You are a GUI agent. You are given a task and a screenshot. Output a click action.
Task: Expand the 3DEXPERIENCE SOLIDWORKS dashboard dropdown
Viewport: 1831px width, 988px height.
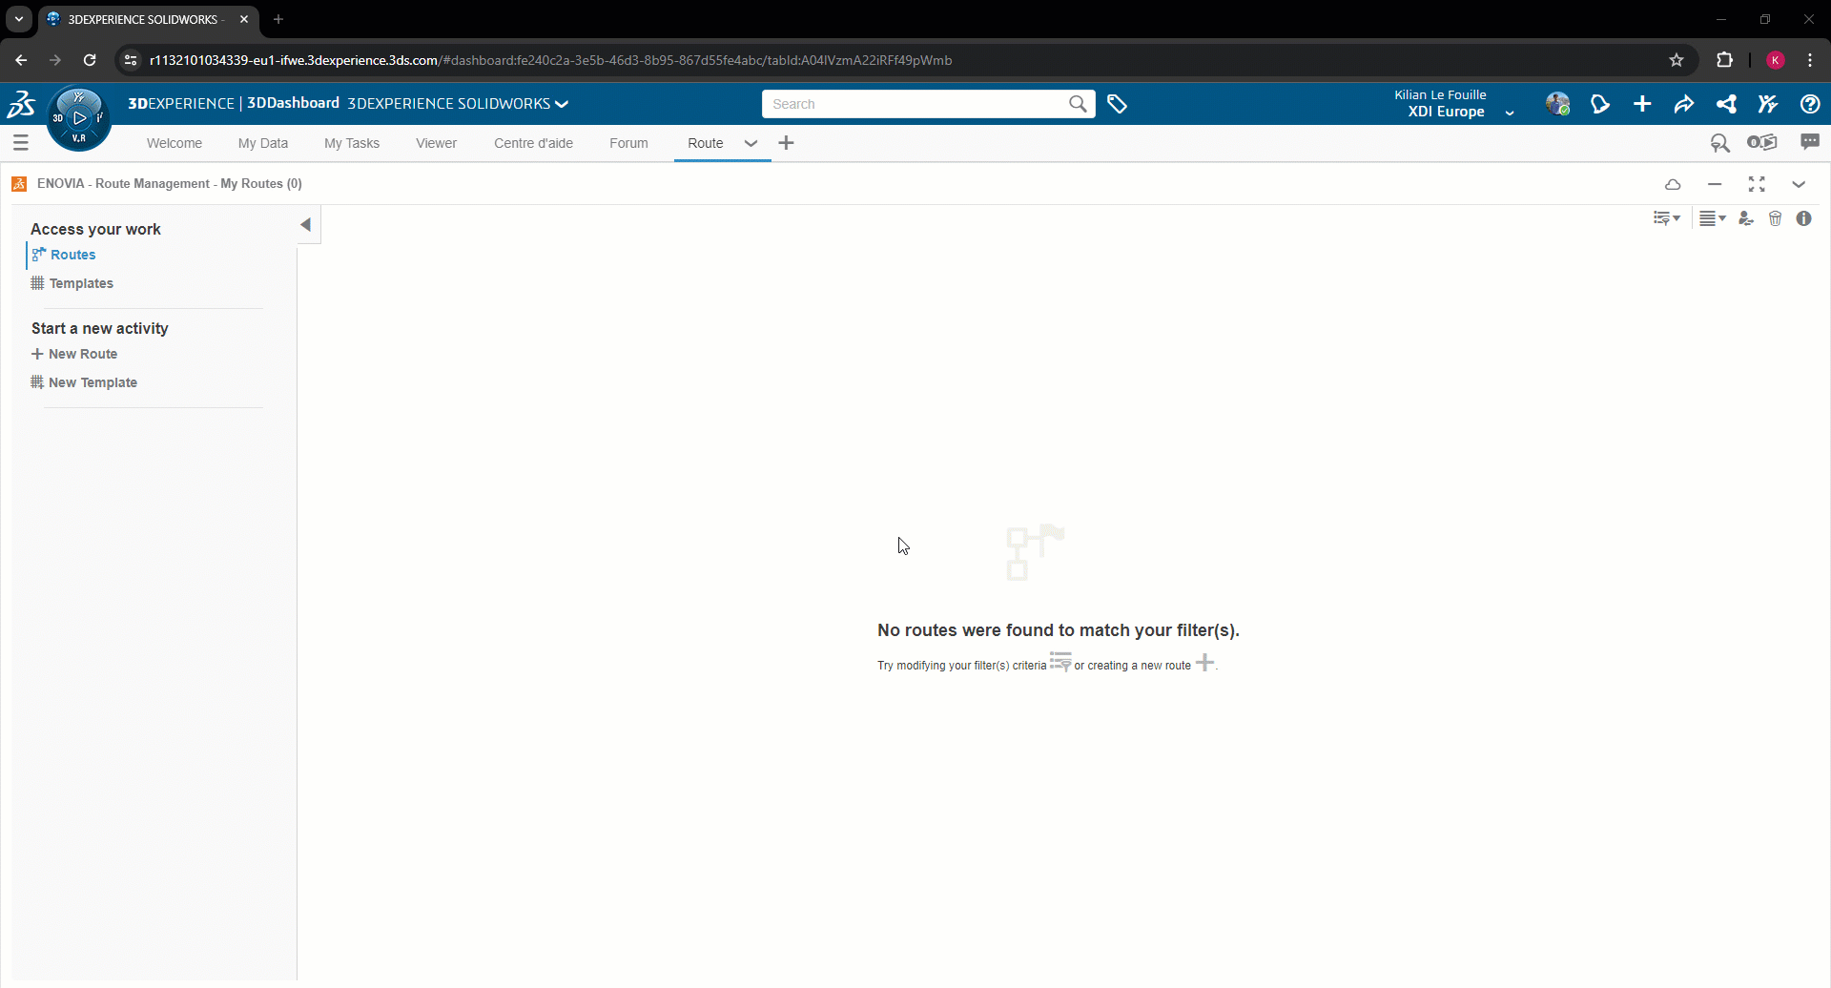click(562, 104)
